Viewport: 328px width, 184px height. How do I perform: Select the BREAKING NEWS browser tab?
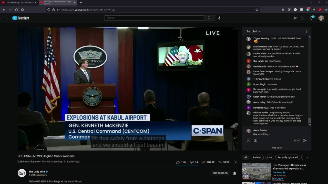point(58,3)
